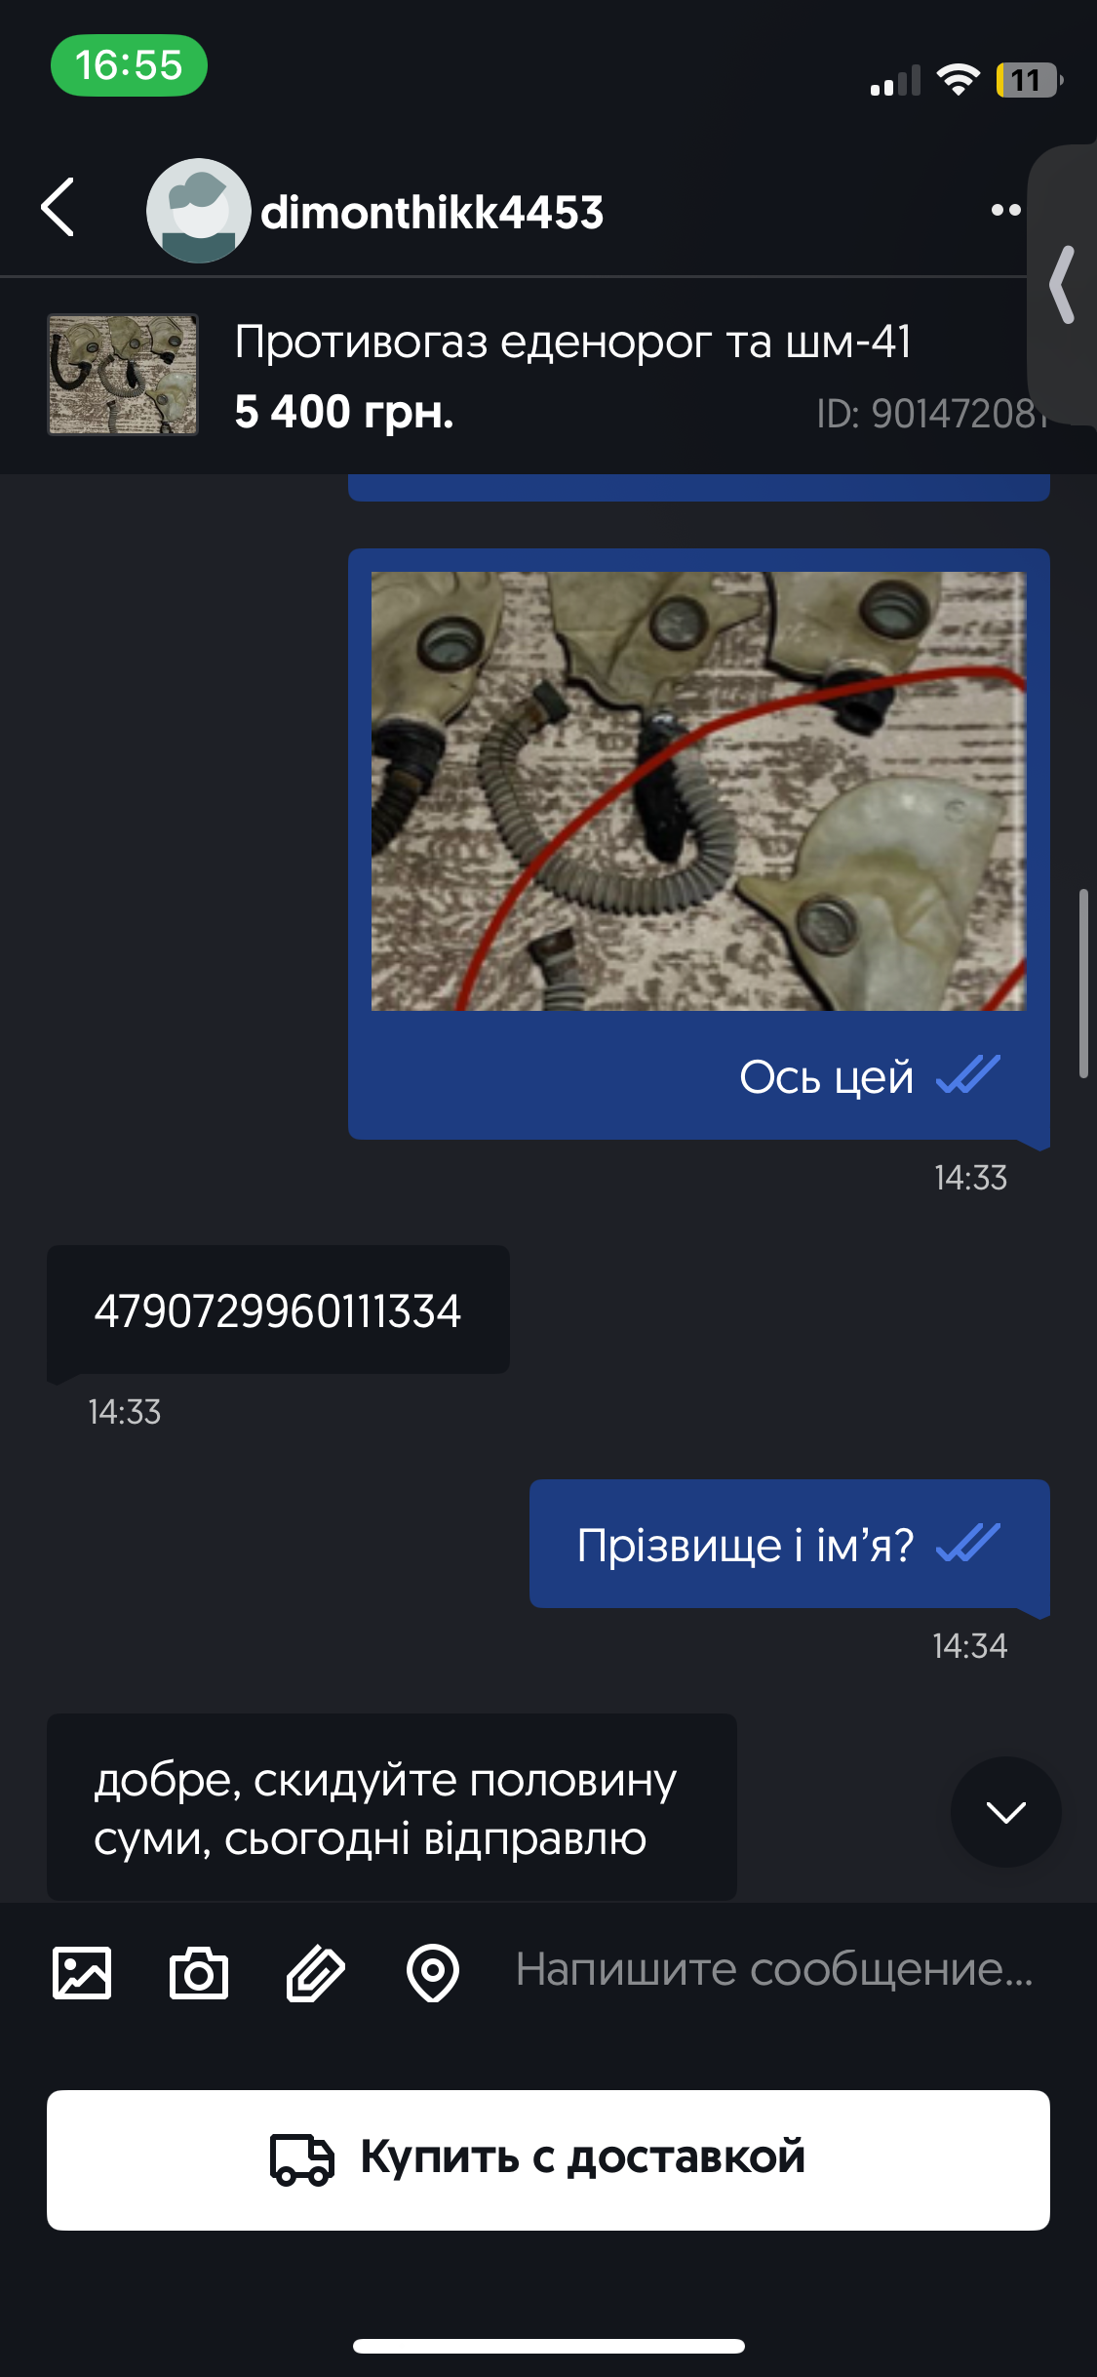
Task: Open dimonthikk4453 profile avatar
Action: click(x=198, y=211)
